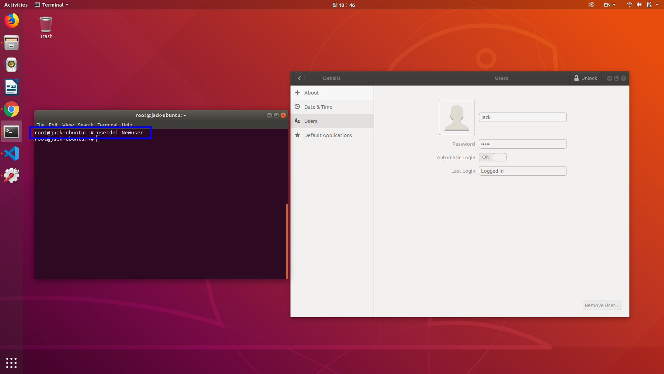Open LibreOffice Writer from dock

[11, 87]
